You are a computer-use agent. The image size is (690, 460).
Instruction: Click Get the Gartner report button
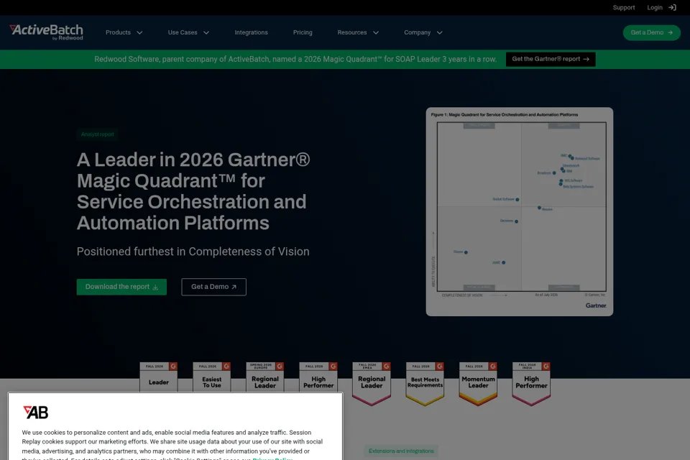point(550,59)
